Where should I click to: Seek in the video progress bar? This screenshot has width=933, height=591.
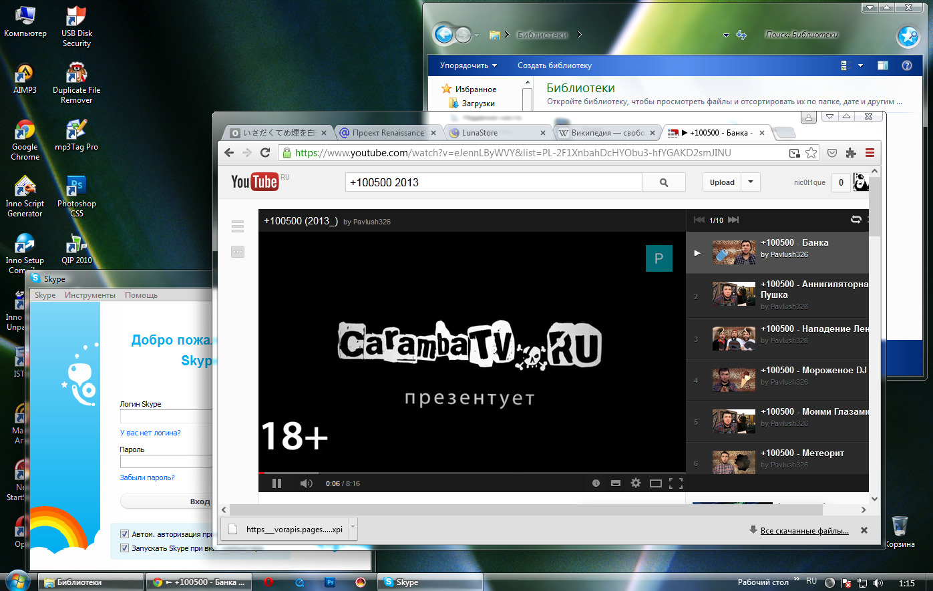[x=472, y=473]
